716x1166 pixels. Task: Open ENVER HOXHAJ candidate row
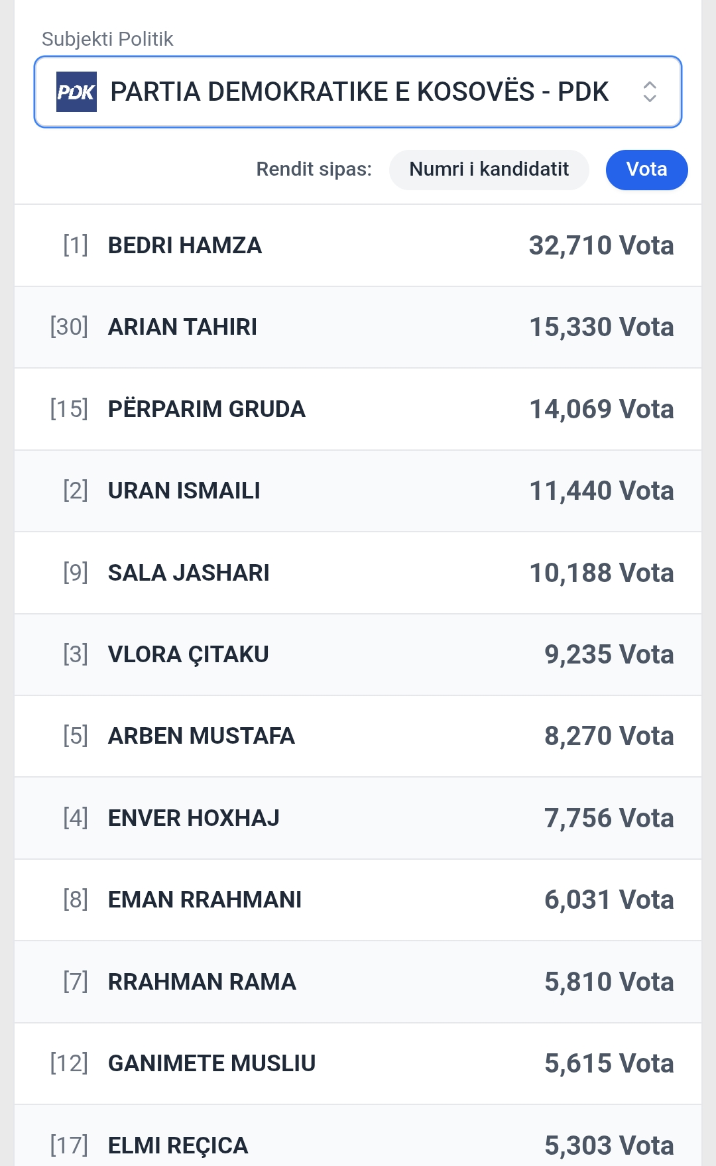[358, 818]
